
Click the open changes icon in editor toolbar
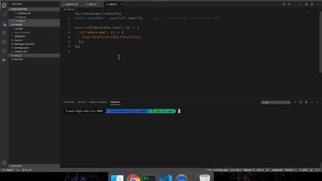click(x=284, y=4)
